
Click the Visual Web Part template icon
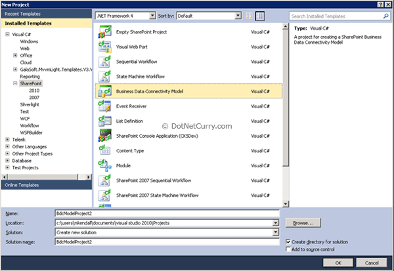pyautogui.click(x=104, y=47)
